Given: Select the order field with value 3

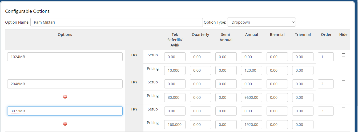Looking at the screenshot, I should (326, 111).
